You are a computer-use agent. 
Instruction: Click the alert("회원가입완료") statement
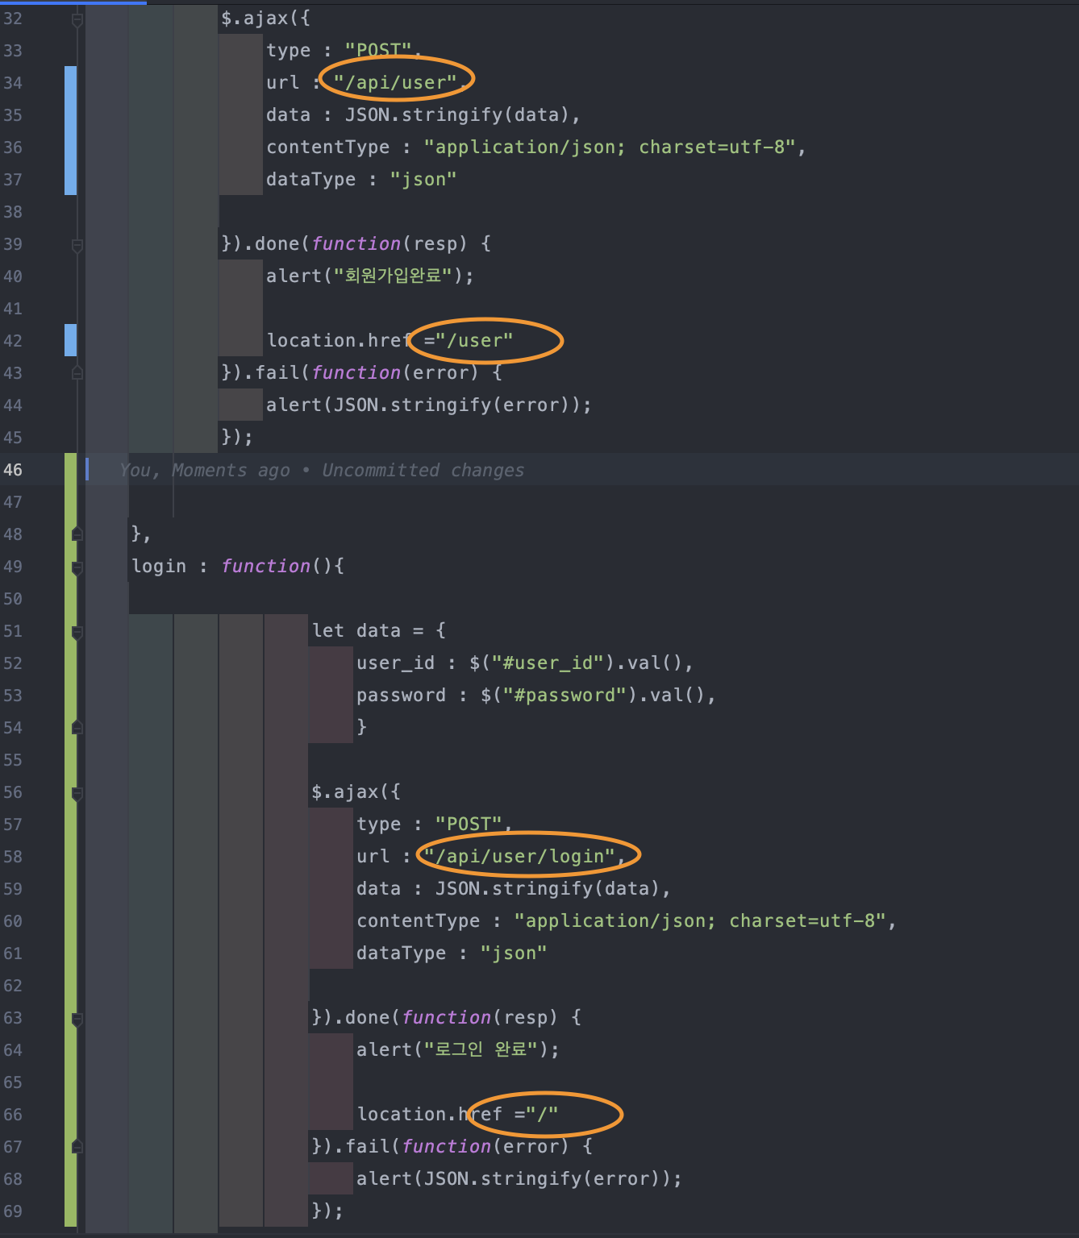[x=370, y=276]
